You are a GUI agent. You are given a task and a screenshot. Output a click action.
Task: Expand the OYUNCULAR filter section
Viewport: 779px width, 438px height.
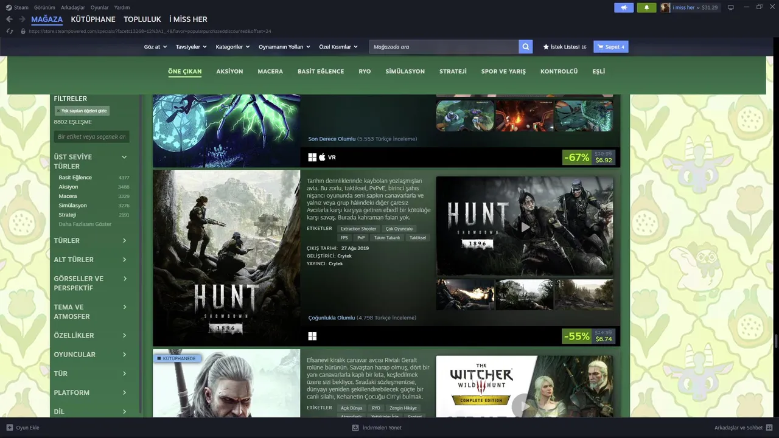[x=91, y=355]
